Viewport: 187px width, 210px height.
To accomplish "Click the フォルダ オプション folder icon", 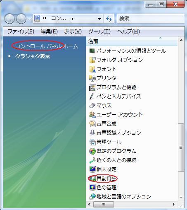I will coord(92,60).
